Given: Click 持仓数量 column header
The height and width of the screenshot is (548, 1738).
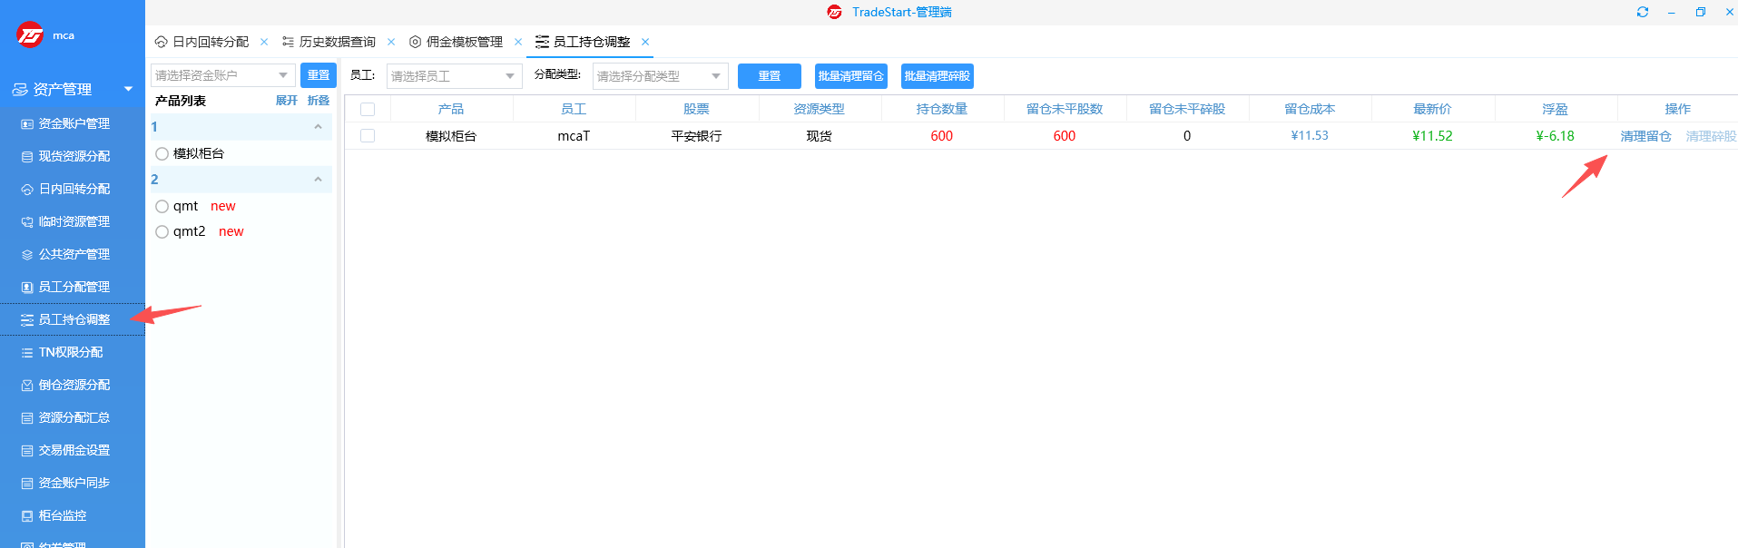Looking at the screenshot, I should 942,109.
